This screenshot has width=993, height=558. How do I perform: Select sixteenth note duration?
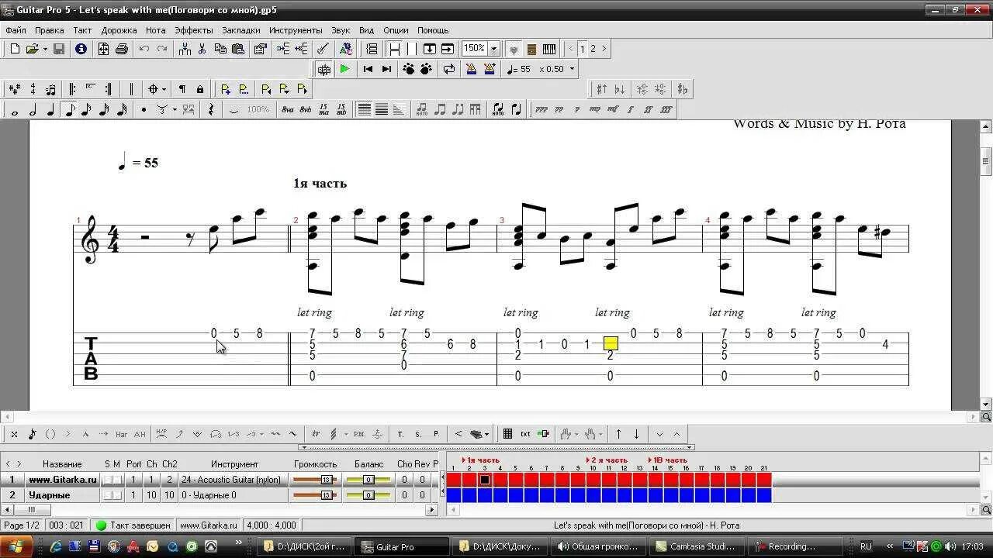86,110
